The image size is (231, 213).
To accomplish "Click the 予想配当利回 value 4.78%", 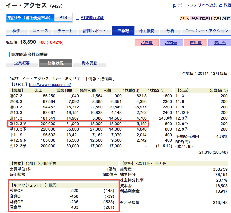I will tap(222, 137).
